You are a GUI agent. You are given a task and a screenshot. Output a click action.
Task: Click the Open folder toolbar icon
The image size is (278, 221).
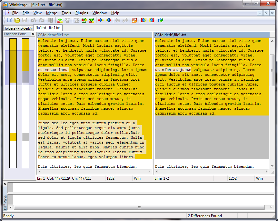coord(17,20)
